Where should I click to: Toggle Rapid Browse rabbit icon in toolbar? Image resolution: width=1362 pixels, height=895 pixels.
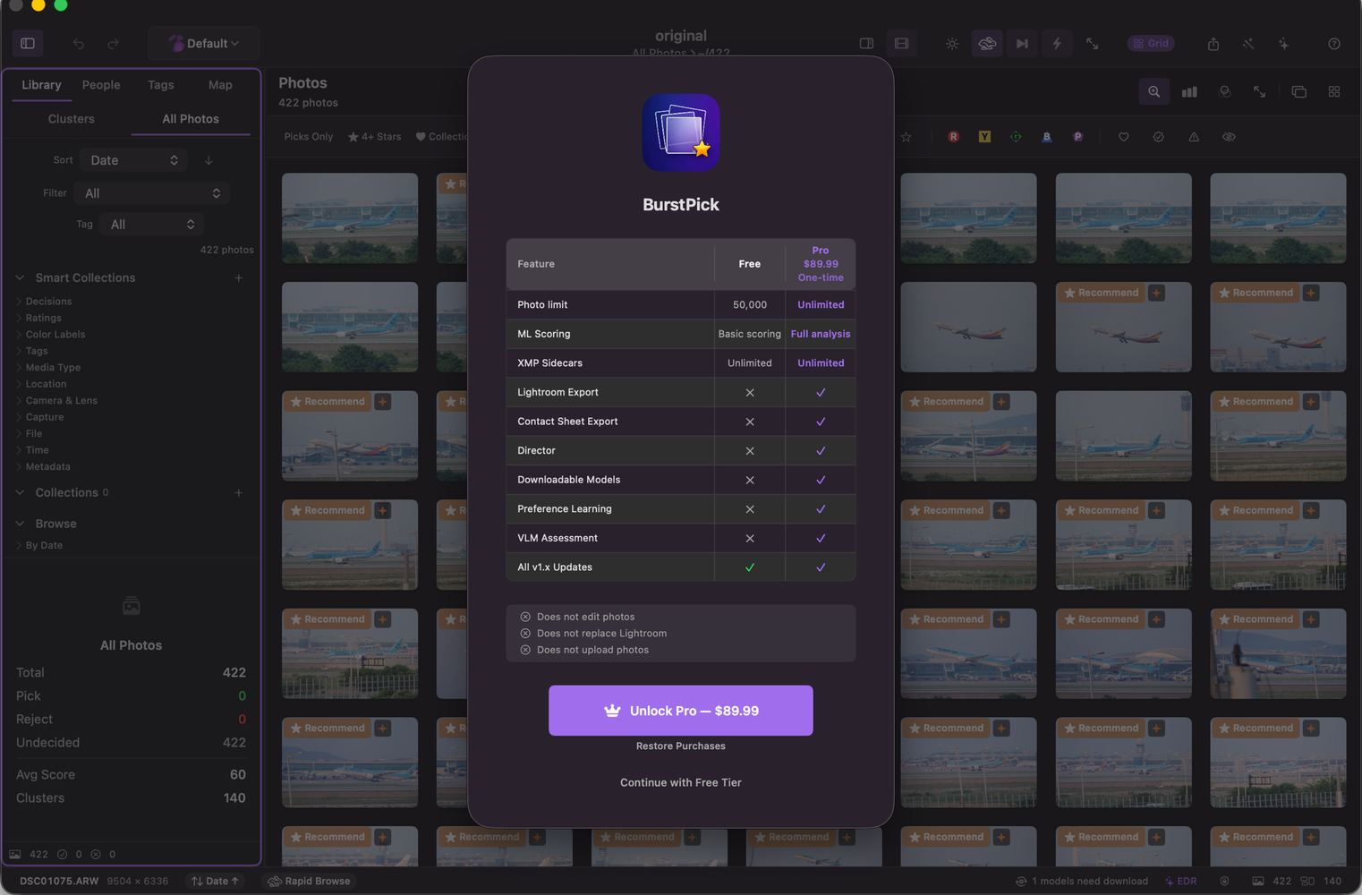point(987,43)
